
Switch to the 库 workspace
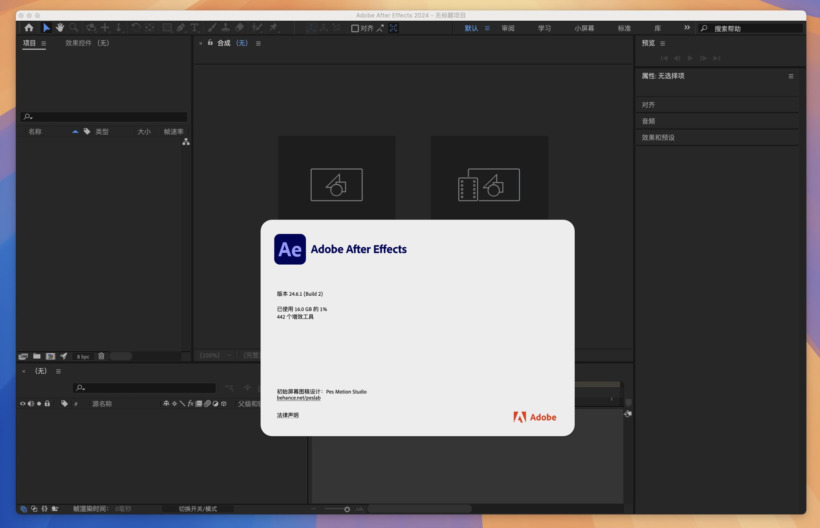point(658,28)
